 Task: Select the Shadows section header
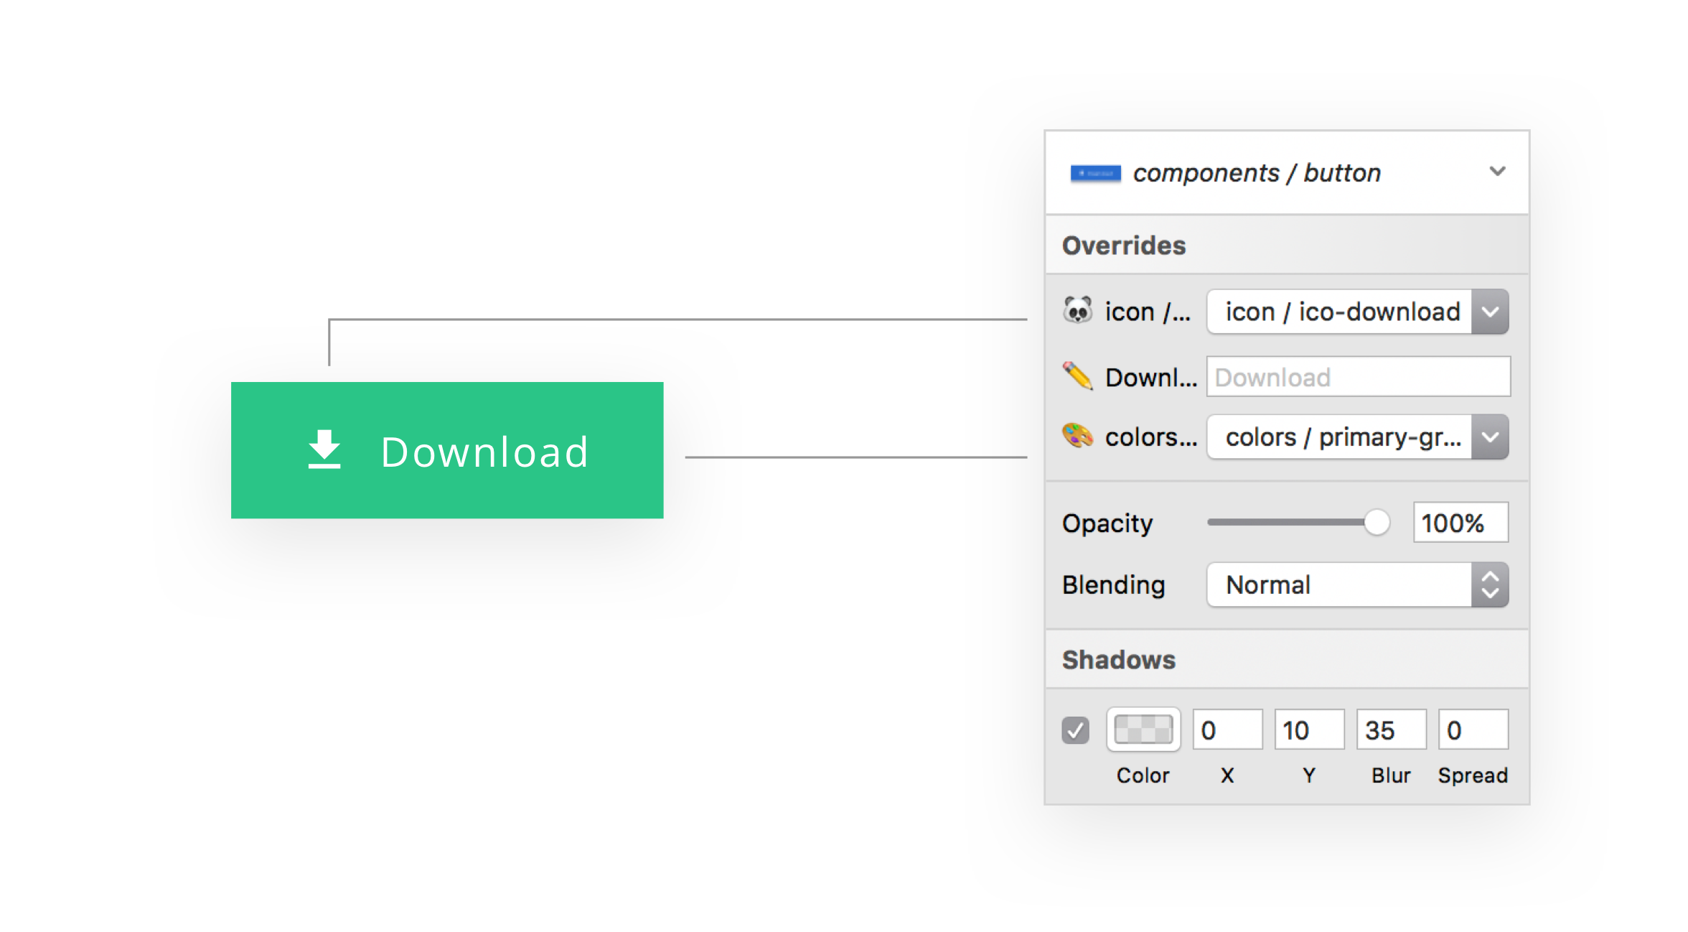(1117, 659)
